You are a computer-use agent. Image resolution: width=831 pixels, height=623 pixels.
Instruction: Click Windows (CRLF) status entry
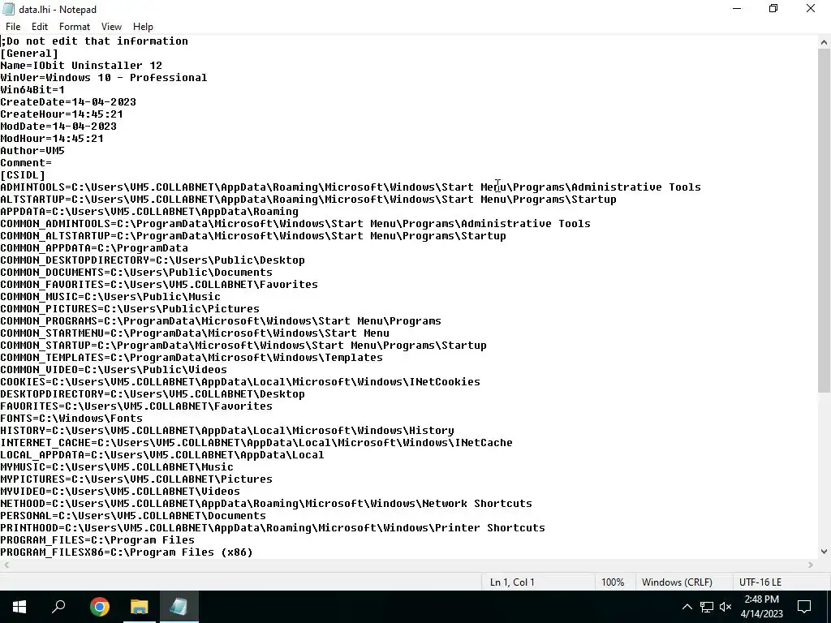coord(677,582)
